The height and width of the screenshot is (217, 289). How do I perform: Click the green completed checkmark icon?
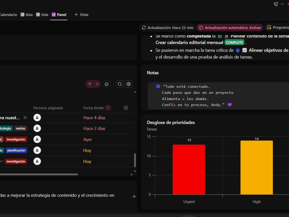click(220, 36)
